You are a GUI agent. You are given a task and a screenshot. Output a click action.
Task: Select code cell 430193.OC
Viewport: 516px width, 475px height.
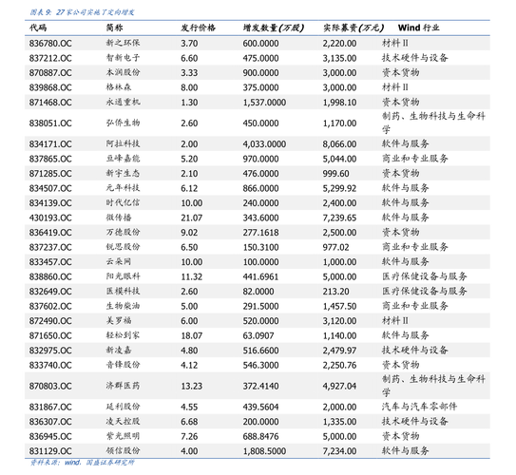click(50, 218)
